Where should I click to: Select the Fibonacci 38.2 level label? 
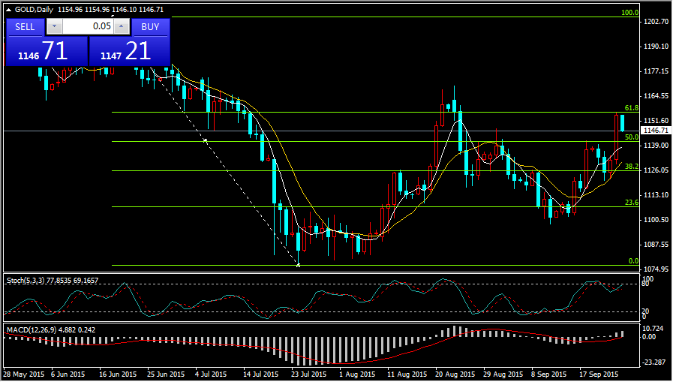tap(632, 167)
